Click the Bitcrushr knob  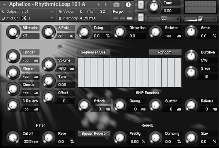(13, 32)
